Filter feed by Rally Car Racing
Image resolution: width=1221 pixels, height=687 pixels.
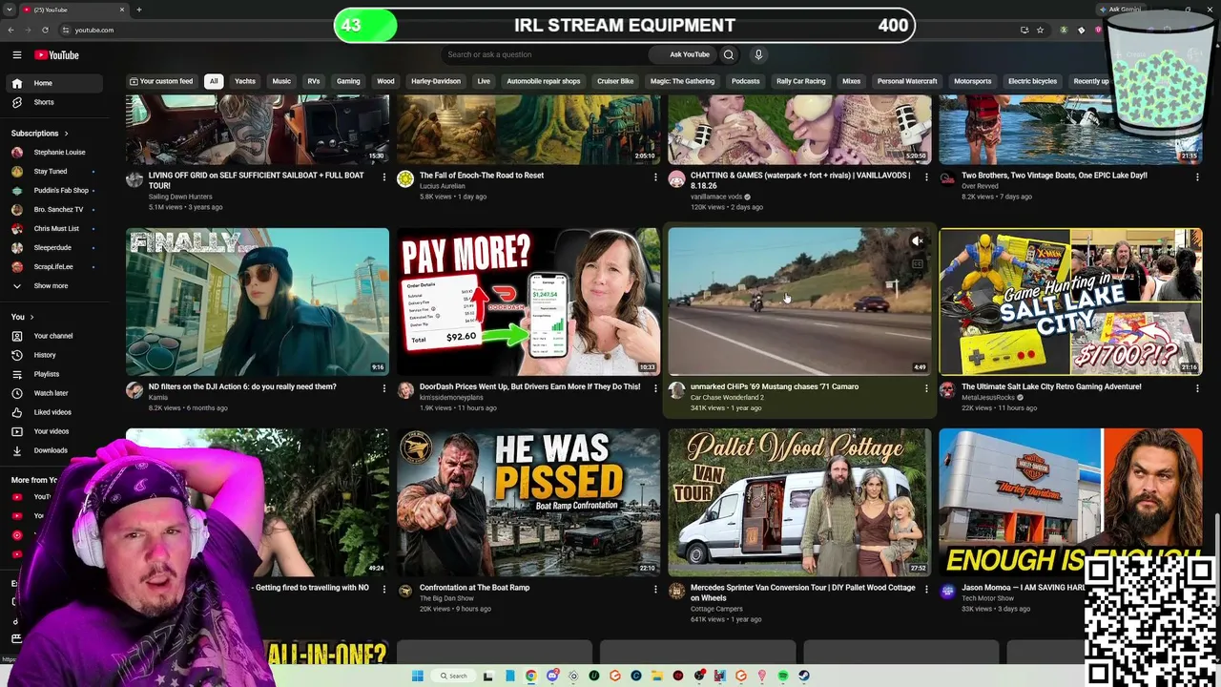pyautogui.click(x=801, y=81)
